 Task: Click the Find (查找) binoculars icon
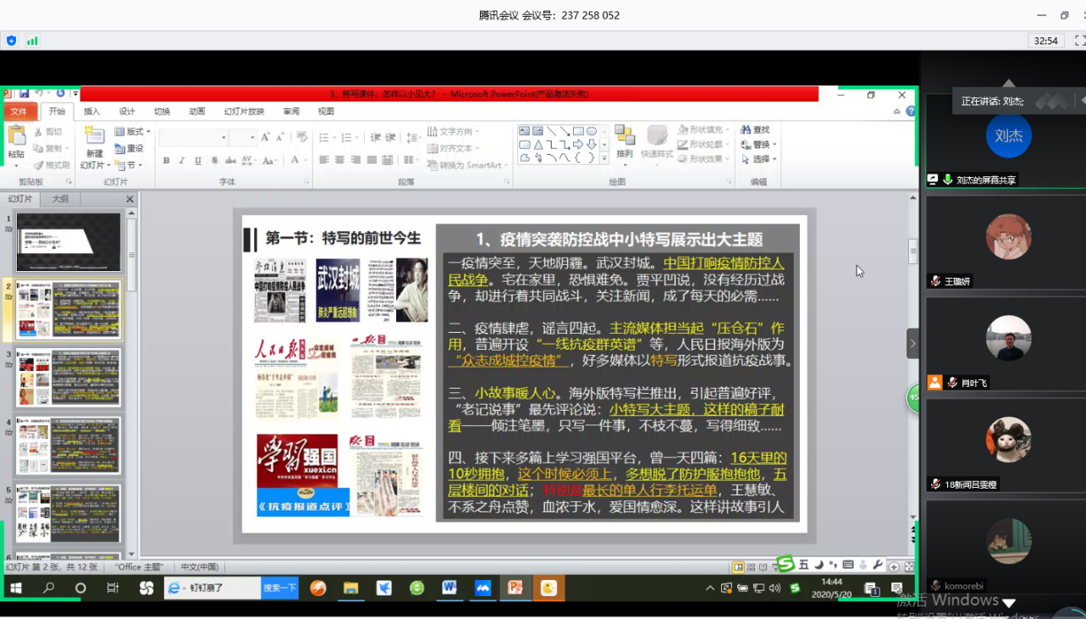coord(747,130)
